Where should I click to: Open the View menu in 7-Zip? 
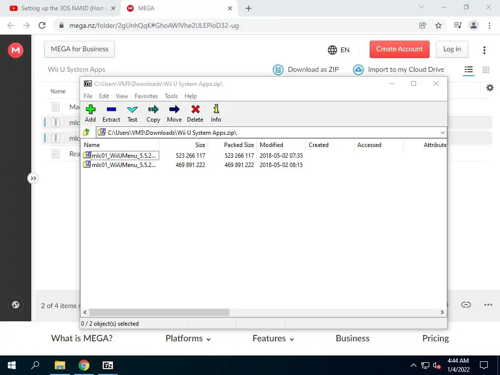coord(122,96)
